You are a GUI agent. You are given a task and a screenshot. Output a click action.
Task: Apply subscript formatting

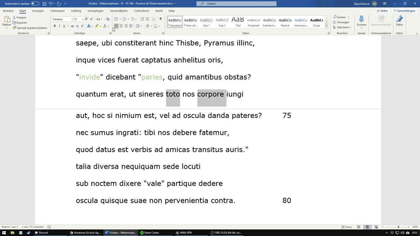(x=77, y=26)
